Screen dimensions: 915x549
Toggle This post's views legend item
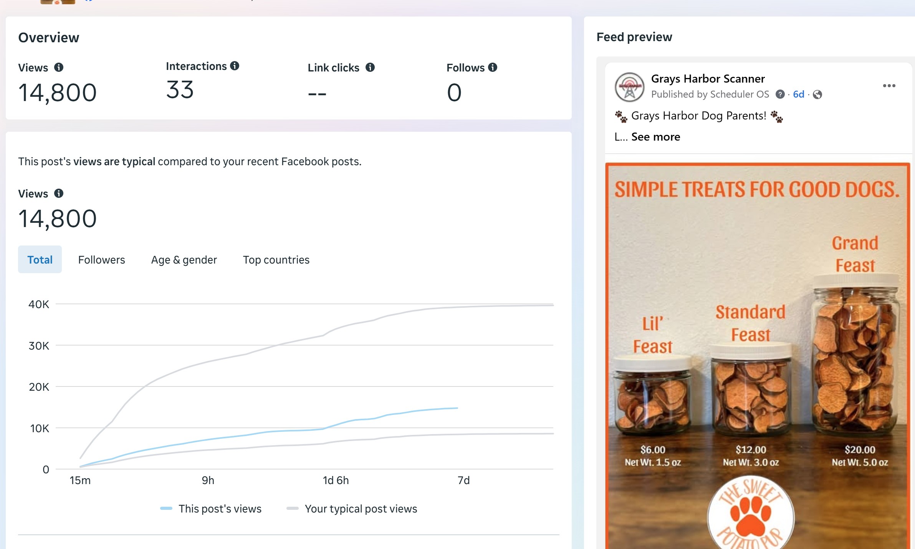point(211,509)
